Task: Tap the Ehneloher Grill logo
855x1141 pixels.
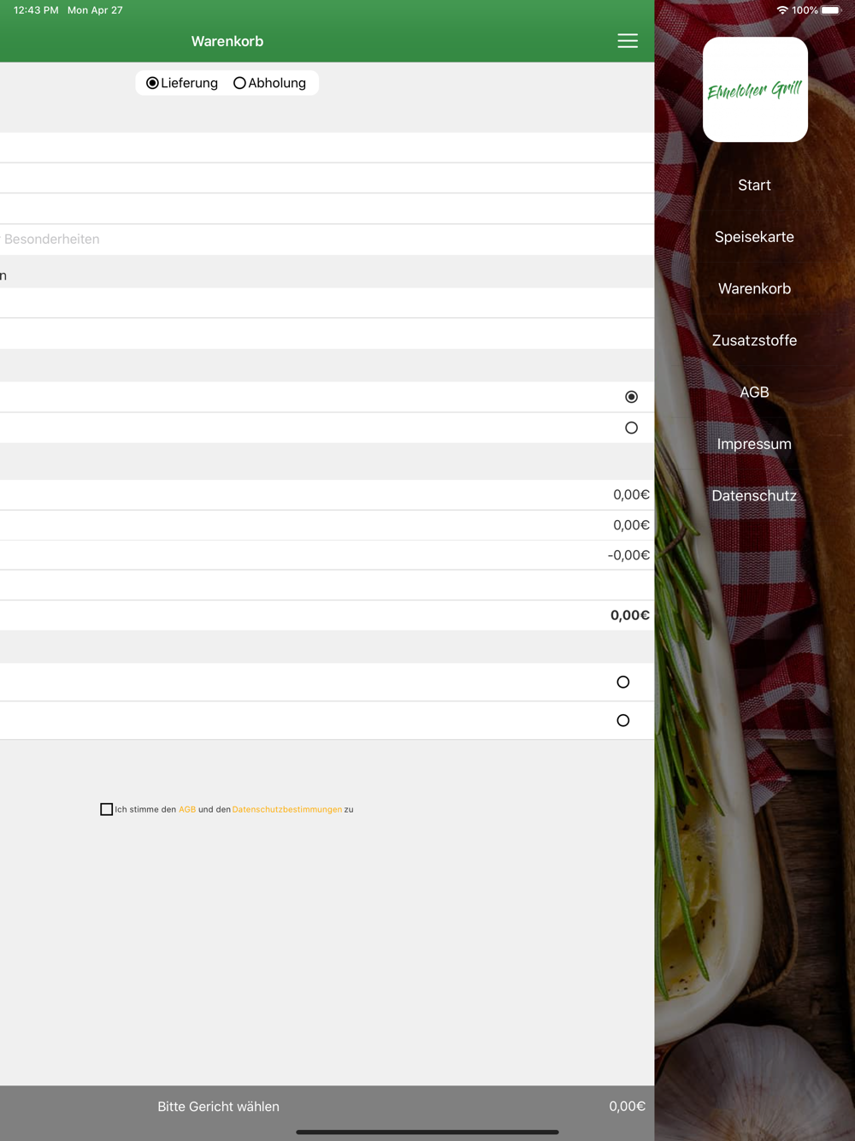Action: [x=755, y=90]
